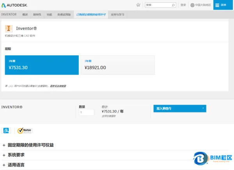234x170 pixels.
Task: Switch to the 免费试用版 tab
Action: [x=64, y=15]
